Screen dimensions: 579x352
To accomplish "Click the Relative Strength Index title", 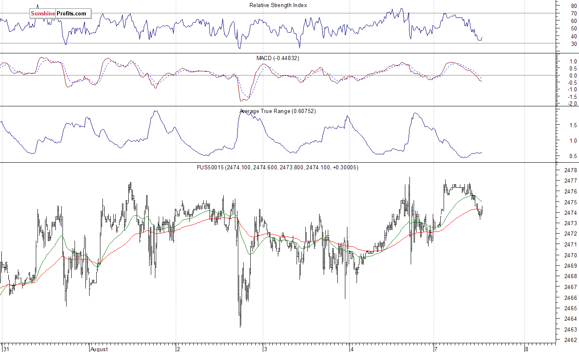I will pyautogui.click(x=278, y=5).
